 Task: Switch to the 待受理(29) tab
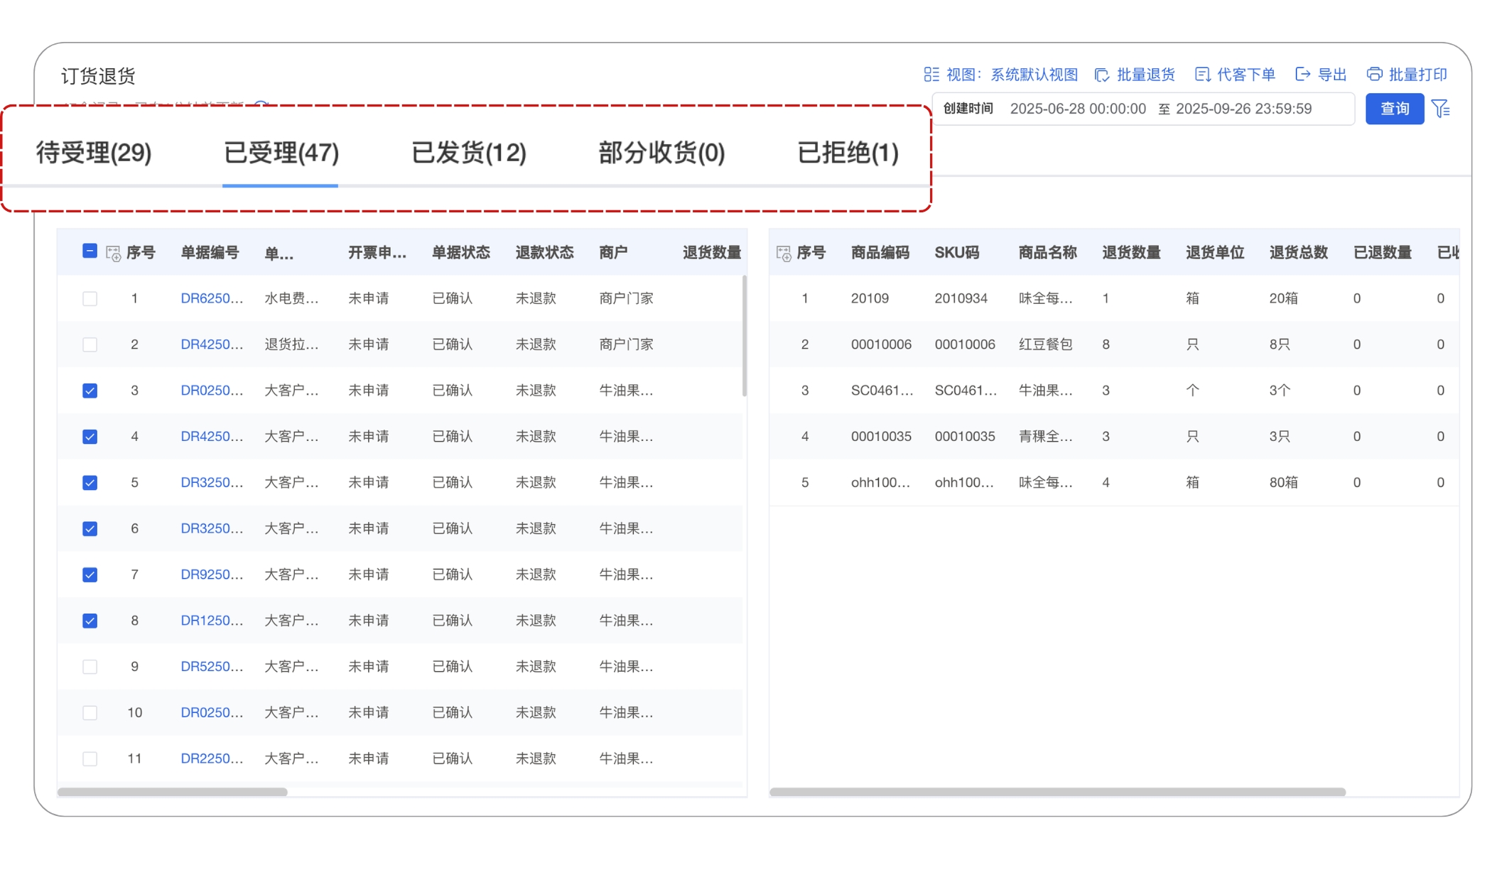94,153
